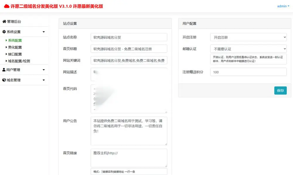Screen dimensions: 293x175
Task: Focus the 站点名称 input field
Action: pos(129,37)
